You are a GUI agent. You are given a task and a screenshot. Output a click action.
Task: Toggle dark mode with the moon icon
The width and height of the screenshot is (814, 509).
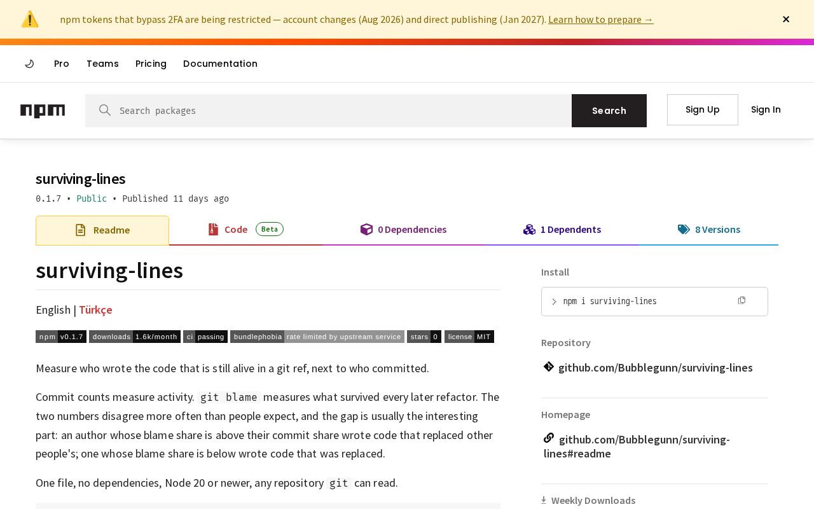click(x=29, y=64)
